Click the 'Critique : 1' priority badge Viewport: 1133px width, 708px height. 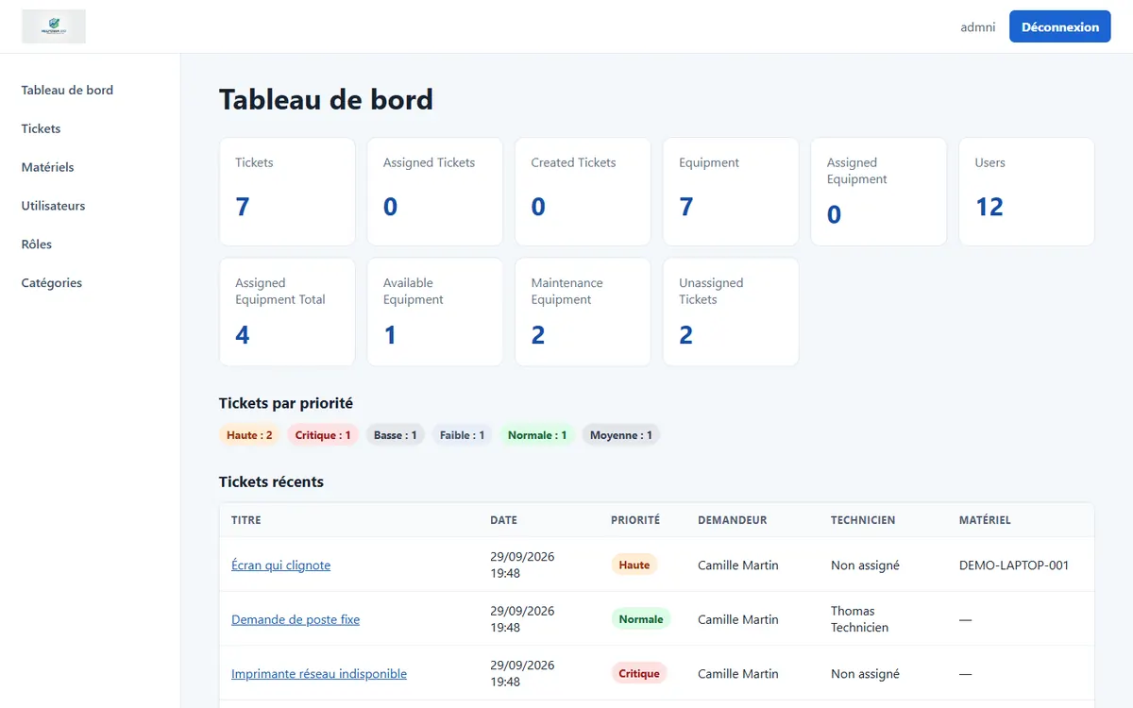coord(323,435)
